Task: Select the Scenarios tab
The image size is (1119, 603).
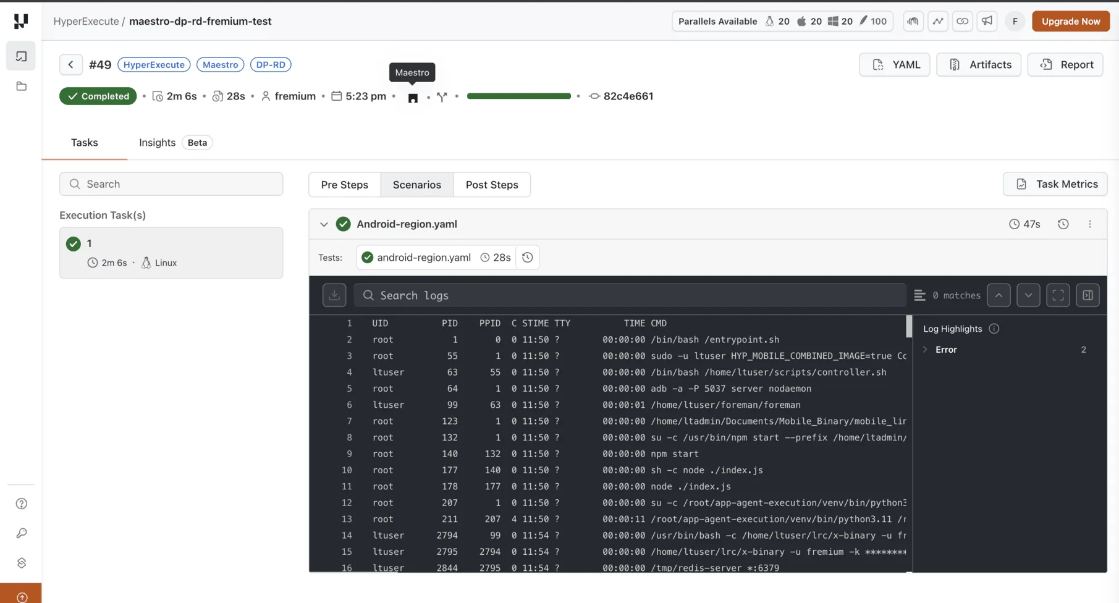Action: pyautogui.click(x=417, y=185)
